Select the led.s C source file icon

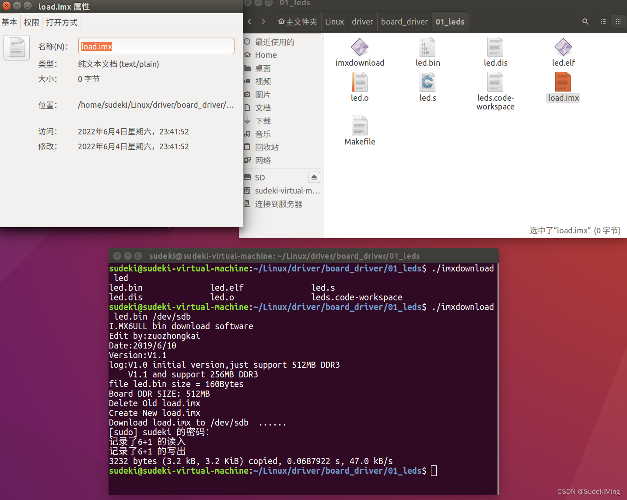[x=427, y=82]
